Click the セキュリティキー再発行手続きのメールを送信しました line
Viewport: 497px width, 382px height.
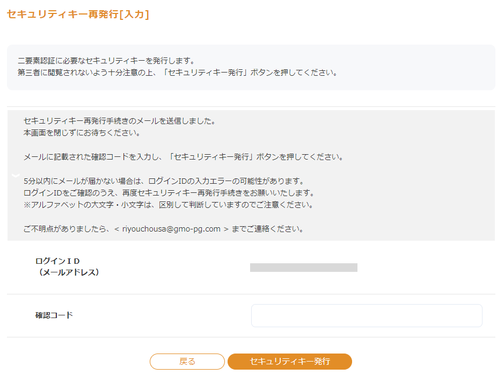click(x=120, y=120)
